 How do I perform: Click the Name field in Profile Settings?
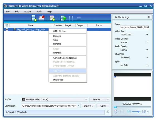point(134,27)
